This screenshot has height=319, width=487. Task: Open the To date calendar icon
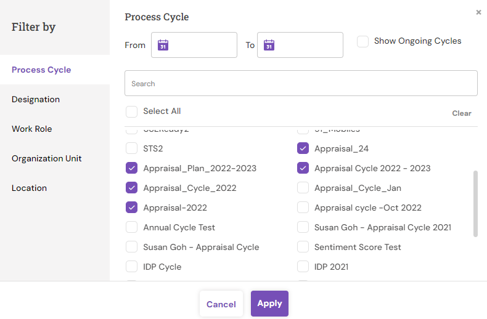269,45
